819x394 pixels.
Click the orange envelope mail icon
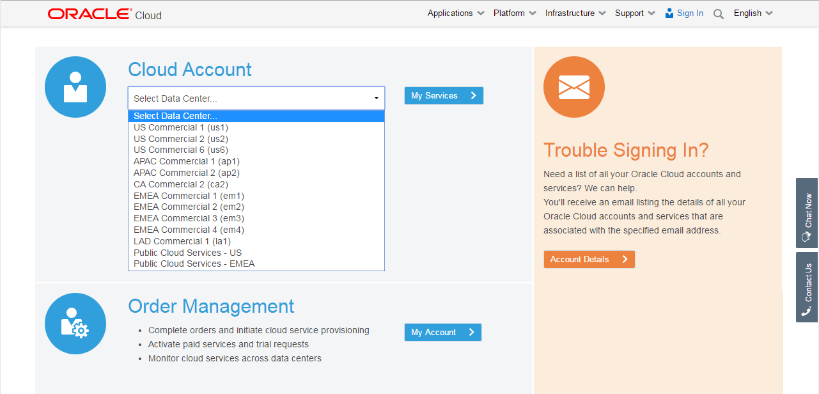click(573, 87)
